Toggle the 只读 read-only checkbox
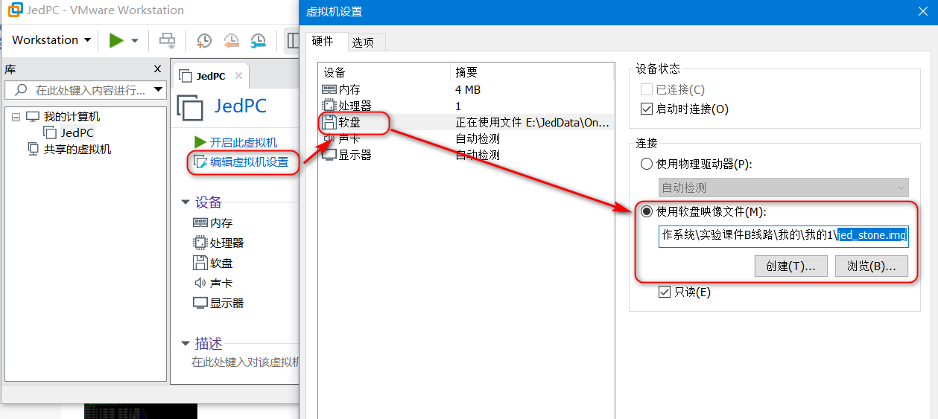 pos(665,292)
